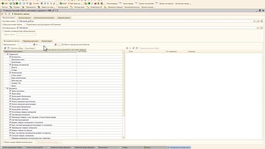Browse for data file with ellipsis button

click(x=260, y=28)
